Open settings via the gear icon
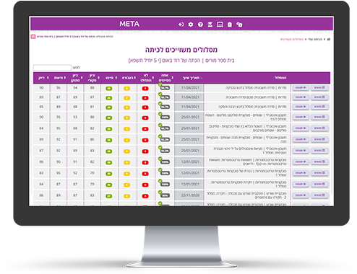The width and height of the screenshot is (357, 274). [191, 25]
